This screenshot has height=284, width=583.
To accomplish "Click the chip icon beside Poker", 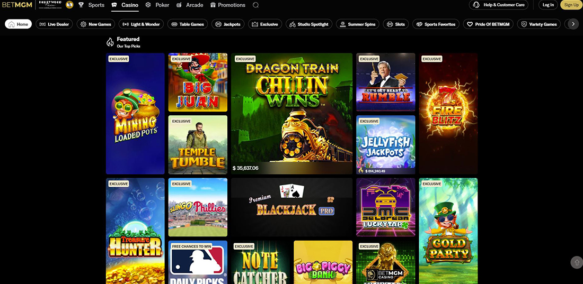I will point(148,5).
